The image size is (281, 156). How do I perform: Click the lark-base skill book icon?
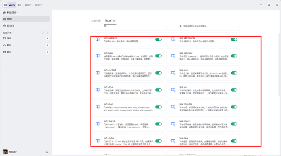pyautogui.click(x=97, y=56)
